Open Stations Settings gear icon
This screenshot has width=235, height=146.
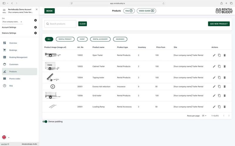click(35, 33)
